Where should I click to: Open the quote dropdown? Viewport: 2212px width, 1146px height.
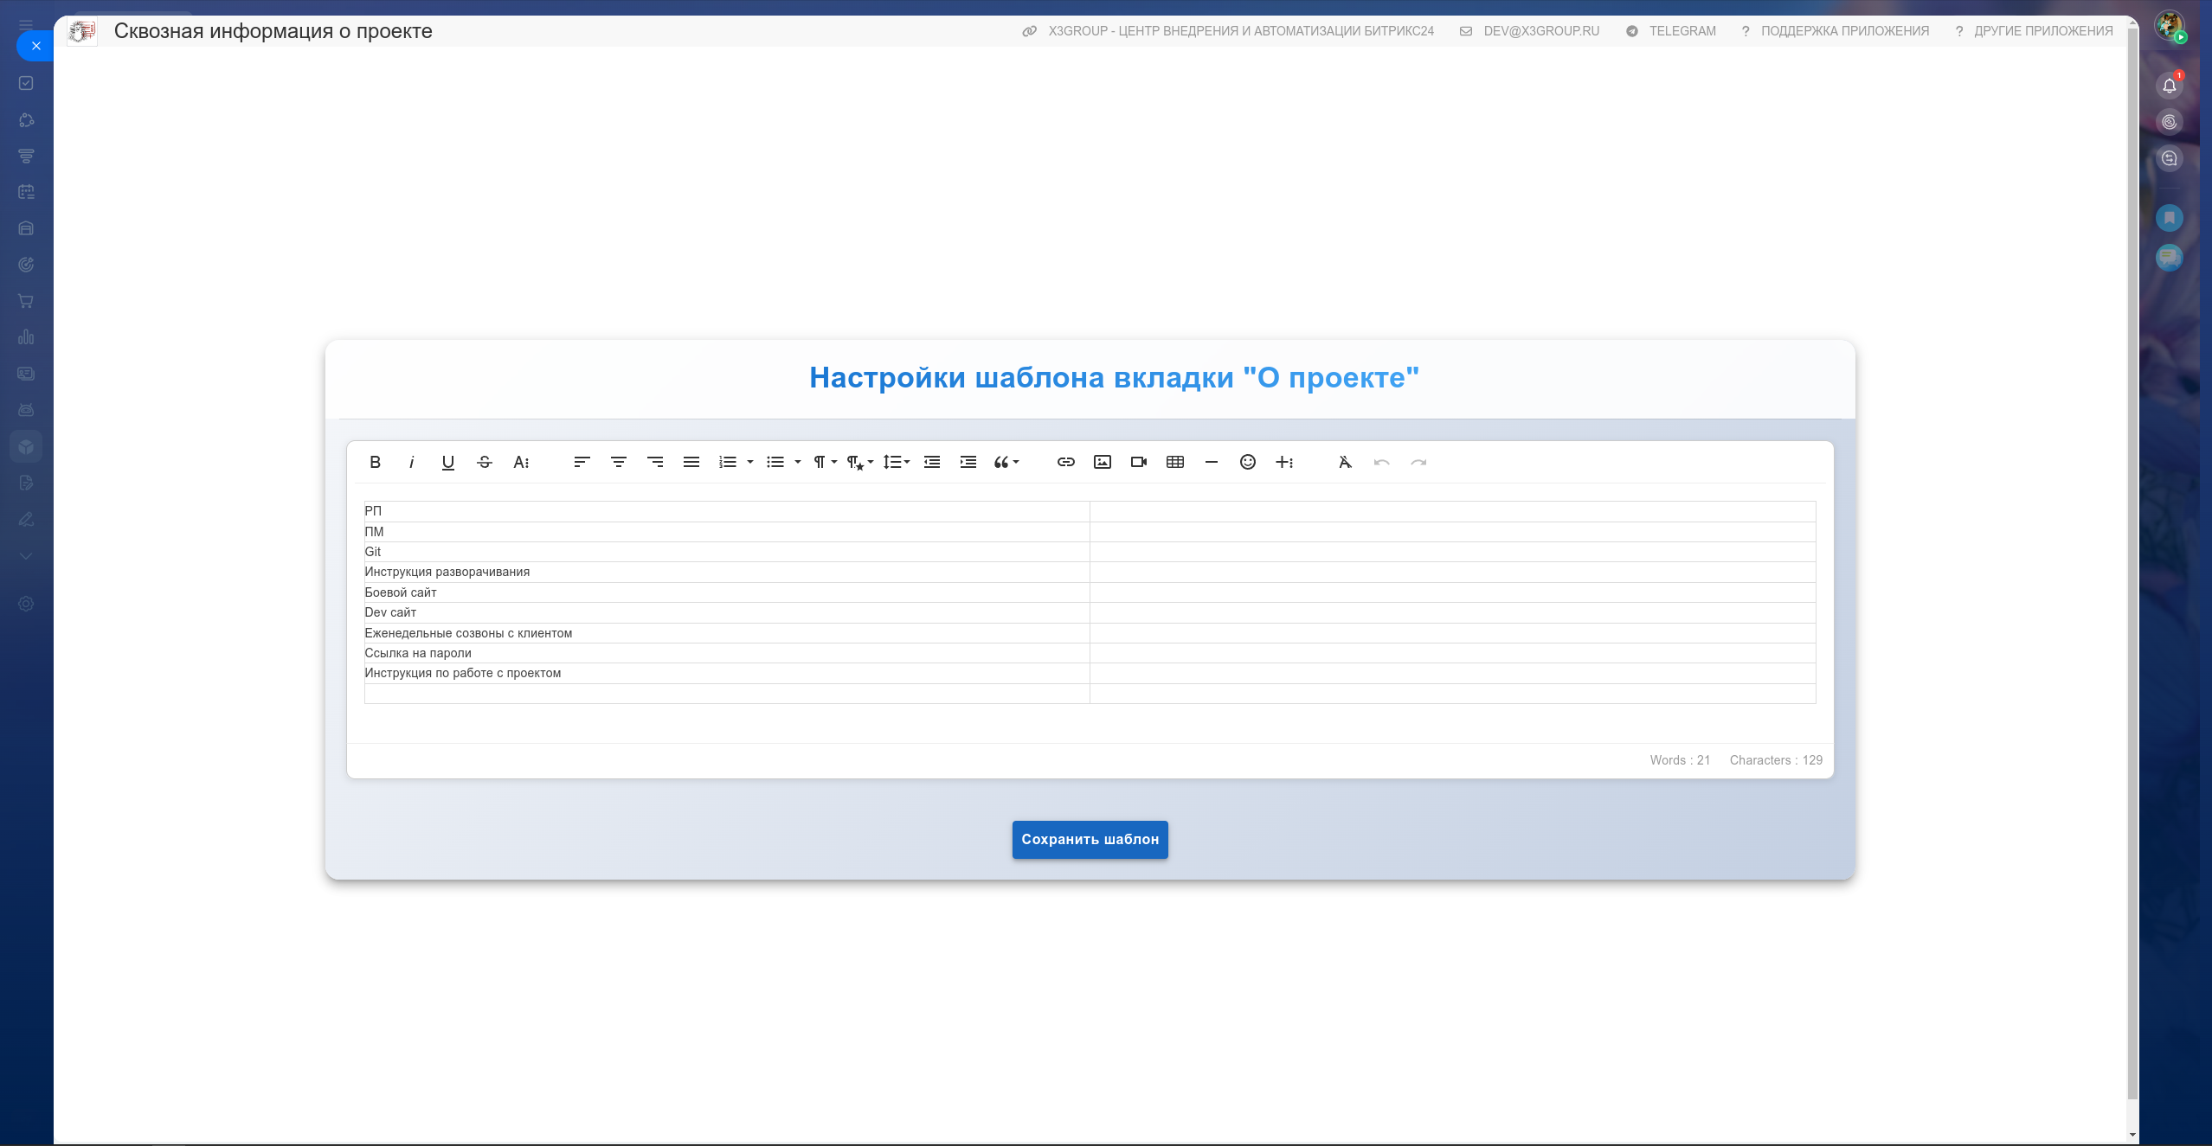[x=1006, y=463]
